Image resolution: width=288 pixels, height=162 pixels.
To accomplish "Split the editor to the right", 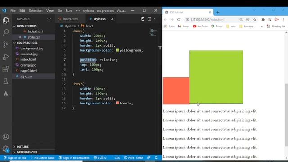I will tap(149, 19).
